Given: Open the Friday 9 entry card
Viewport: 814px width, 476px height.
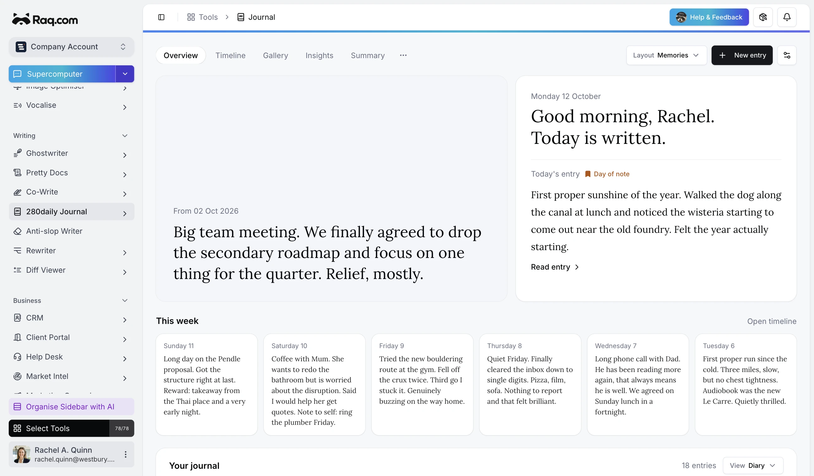Looking at the screenshot, I should 422,385.
